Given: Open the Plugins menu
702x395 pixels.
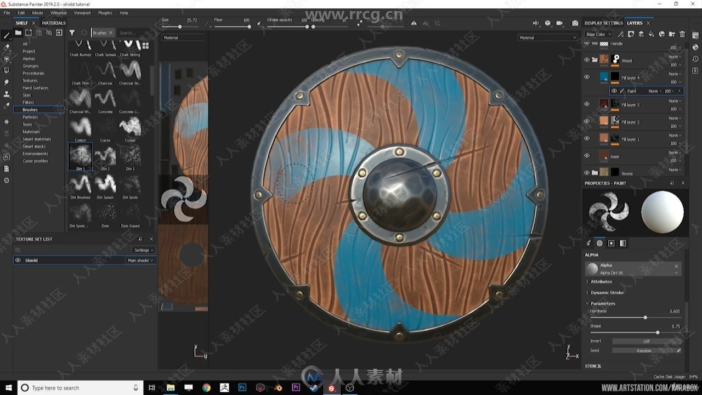Looking at the screenshot, I should coord(105,13).
